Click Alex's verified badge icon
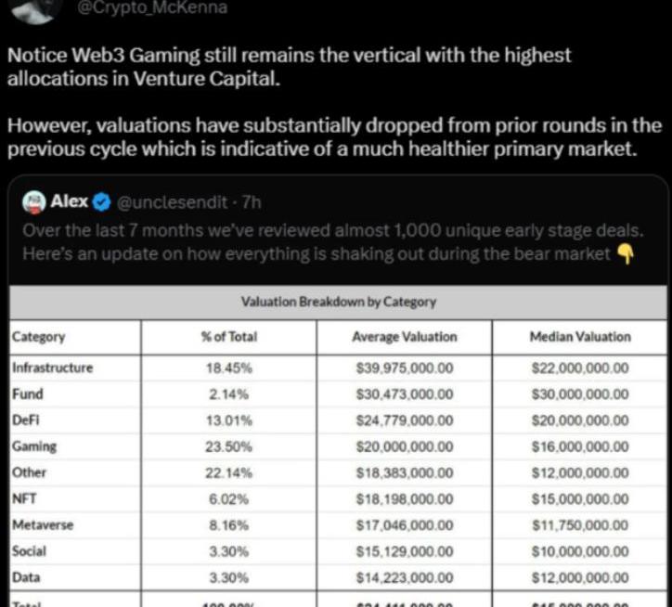The height and width of the screenshot is (607, 672). [x=101, y=202]
